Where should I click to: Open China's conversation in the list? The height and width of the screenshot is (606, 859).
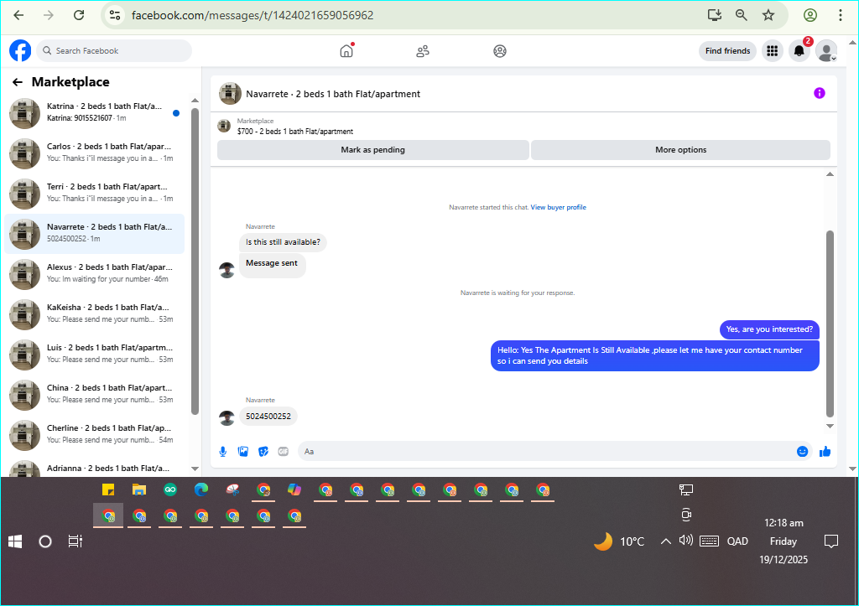point(94,396)
